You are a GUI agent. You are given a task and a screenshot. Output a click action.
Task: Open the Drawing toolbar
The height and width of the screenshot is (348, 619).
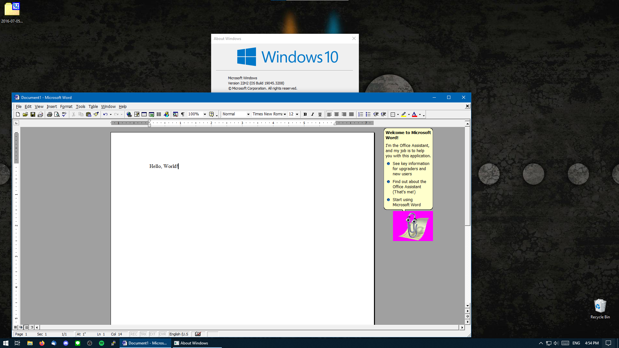click(x=166, y=114)
